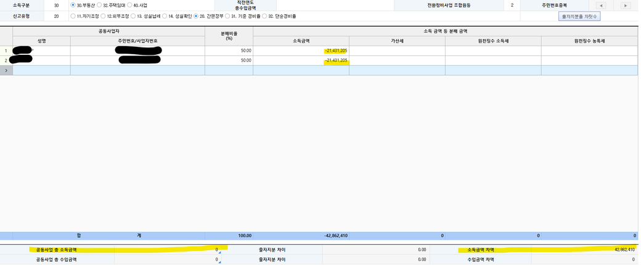This screenshot has height=265, width=641.
Task: Select 31. 기준 경비율 option
Action: (x=227, y=16)
